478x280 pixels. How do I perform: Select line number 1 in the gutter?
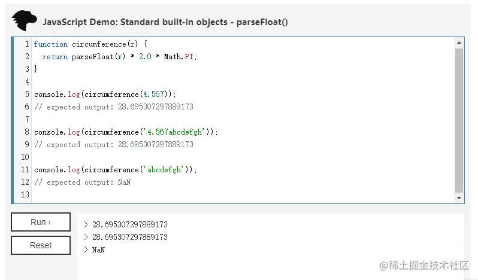(x=27, y=44)
